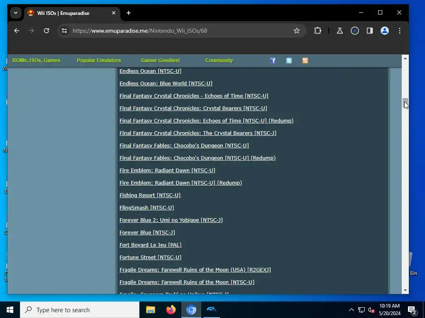Screen dimensions: 425x318
Task: Open the ROMs, ISOs, Games menu
Action: point(37,60)
